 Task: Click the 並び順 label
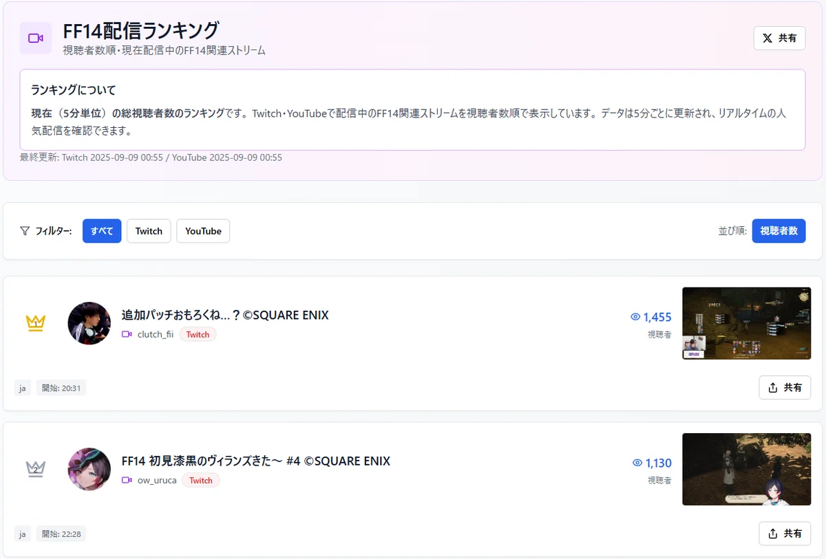pos(732,231)
